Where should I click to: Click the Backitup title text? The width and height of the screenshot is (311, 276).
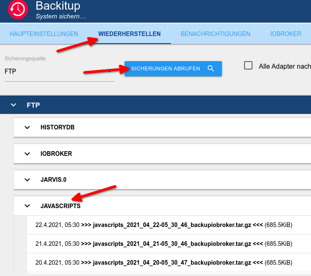(x=58, y=6)
